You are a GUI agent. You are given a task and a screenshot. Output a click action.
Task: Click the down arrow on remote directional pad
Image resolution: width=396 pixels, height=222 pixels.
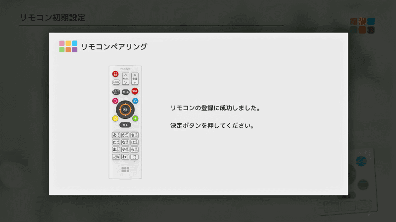(125, 115)
